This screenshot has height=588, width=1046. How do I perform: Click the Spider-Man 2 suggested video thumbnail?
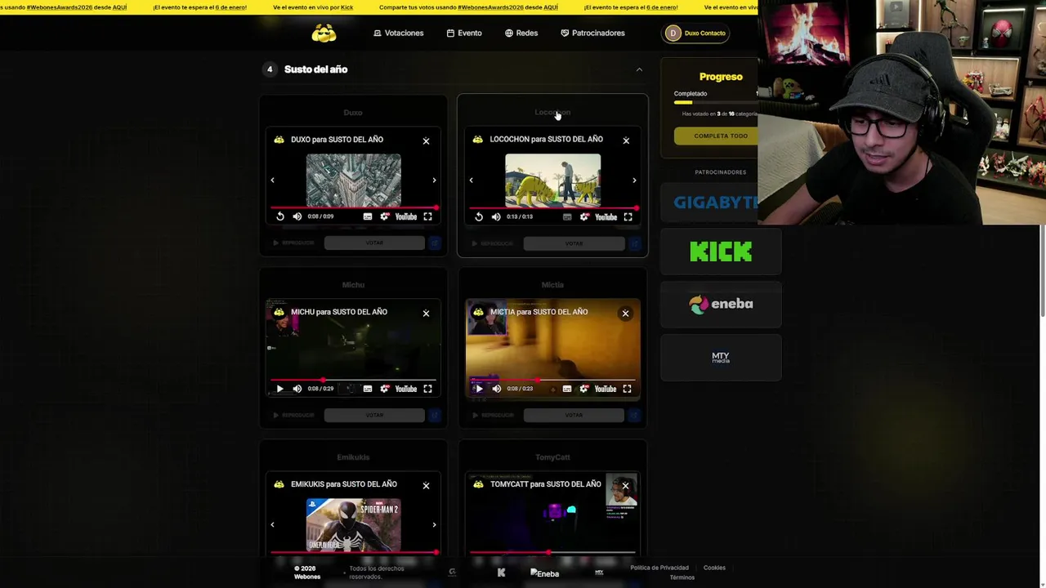tap(354, 524)
